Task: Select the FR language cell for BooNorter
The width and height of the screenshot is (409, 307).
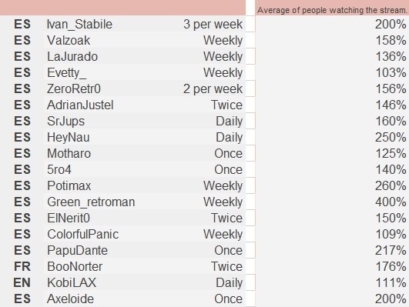Action: pyautogui.click(x=22, y=266)
